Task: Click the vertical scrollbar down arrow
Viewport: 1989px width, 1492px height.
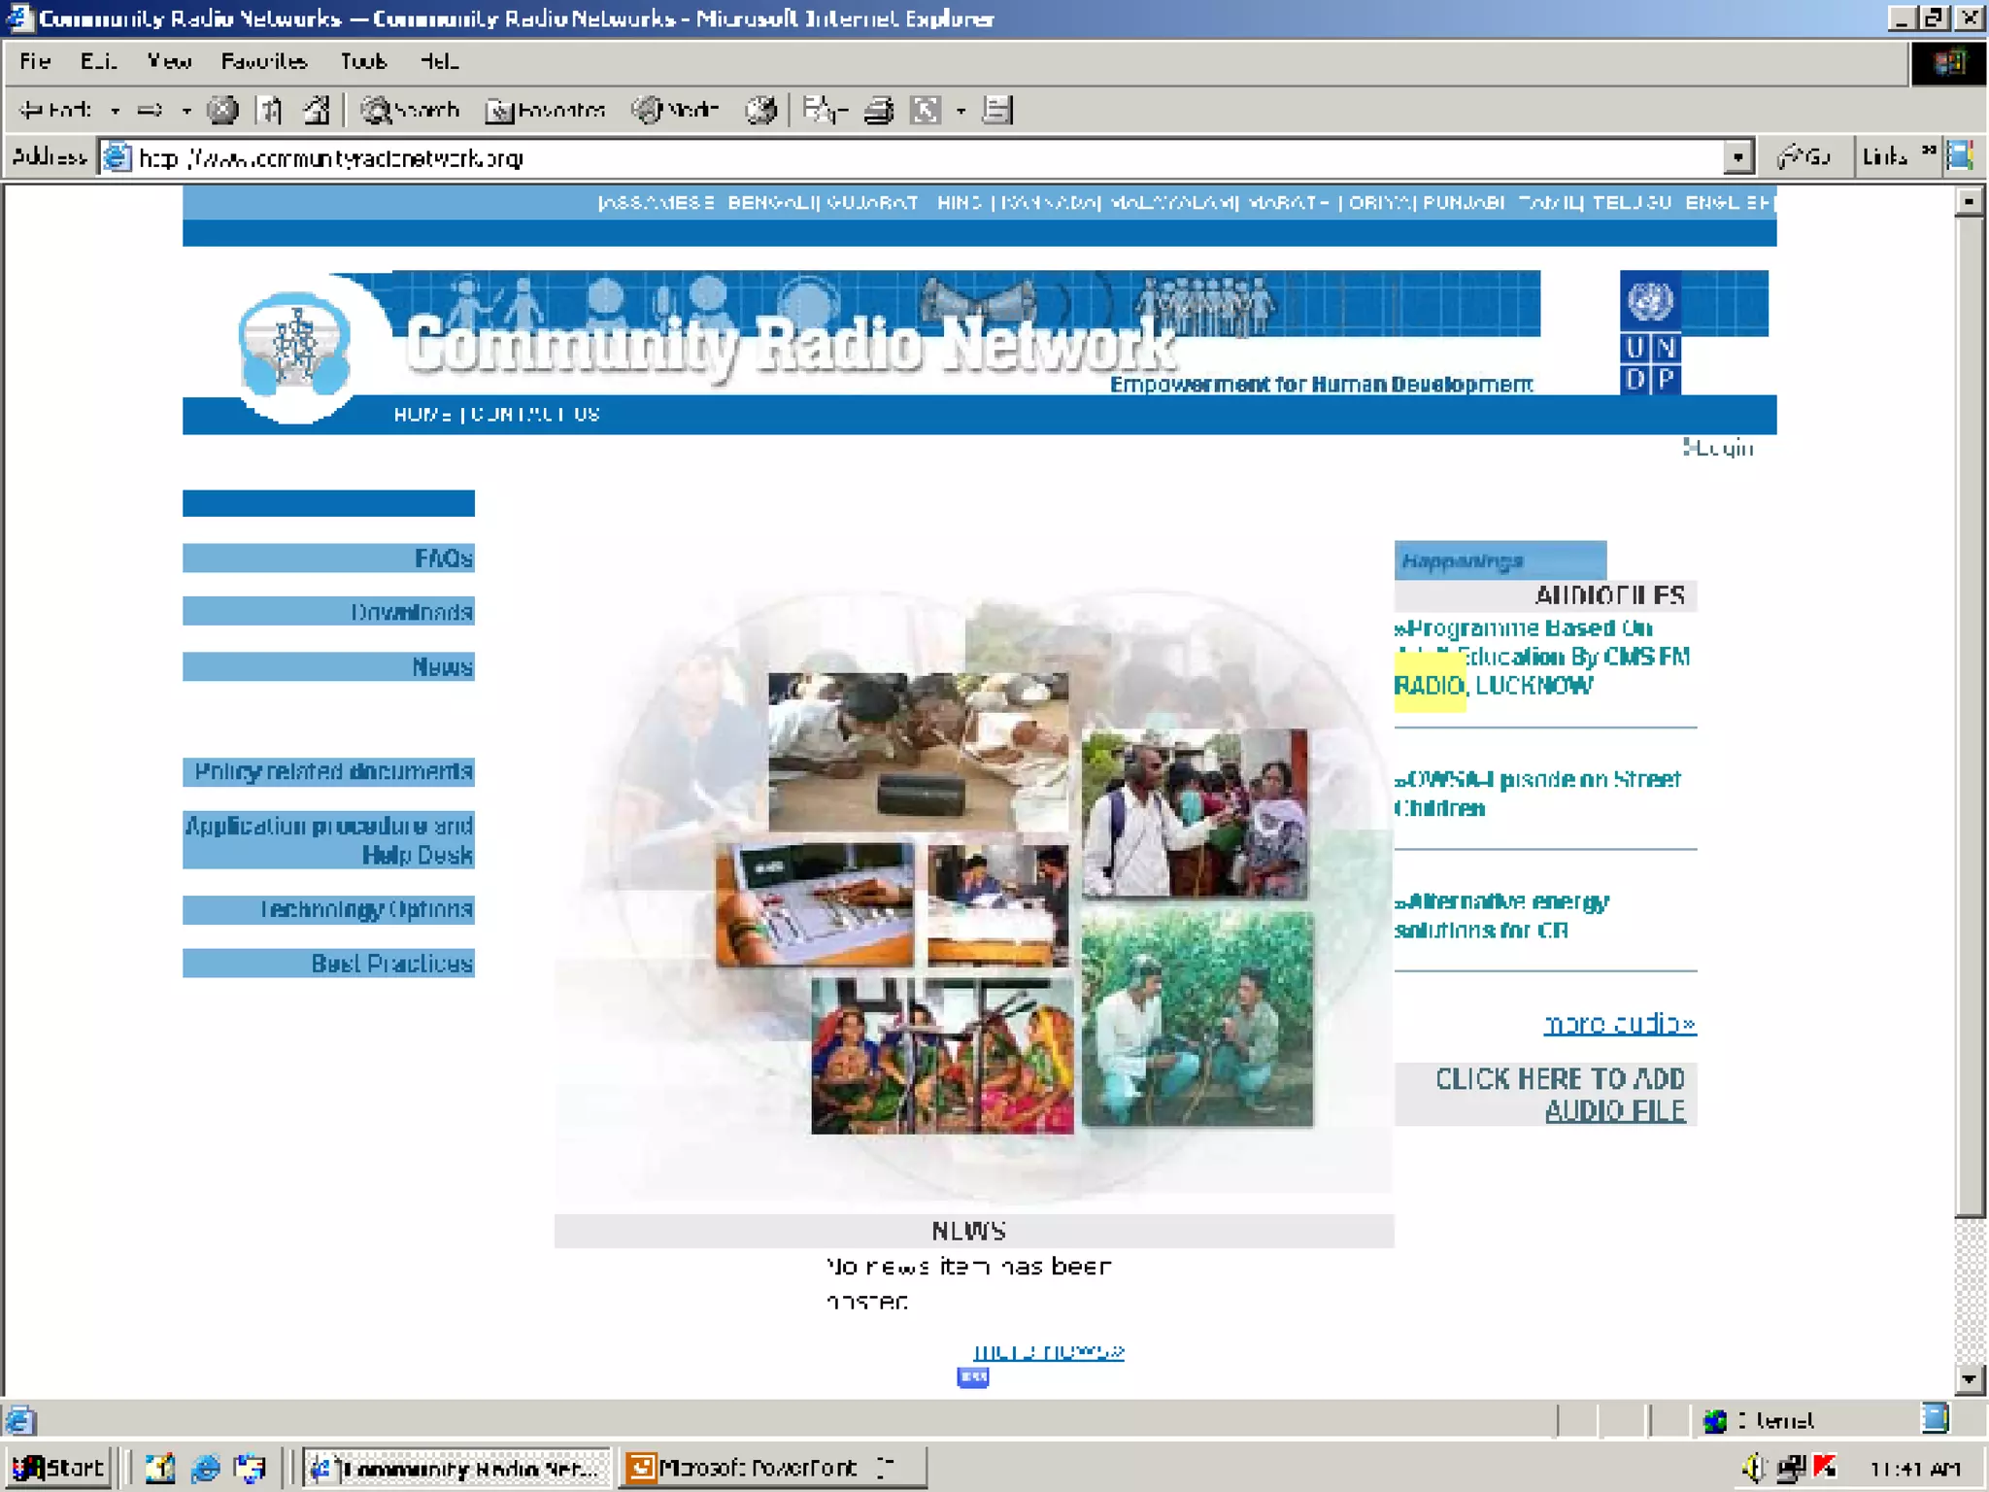Action: click(x=1969, y=1378)
